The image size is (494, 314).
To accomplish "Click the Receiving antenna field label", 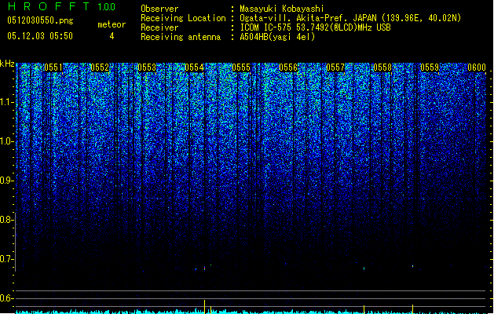I will tap(181, 37).
